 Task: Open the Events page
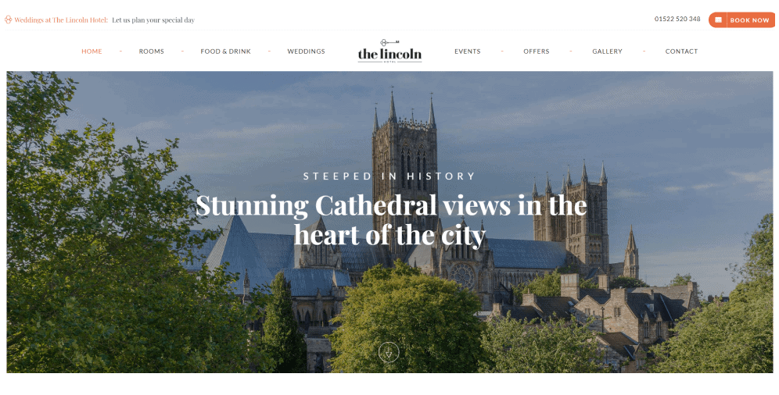pyautogui.click(x=467, y=51)
